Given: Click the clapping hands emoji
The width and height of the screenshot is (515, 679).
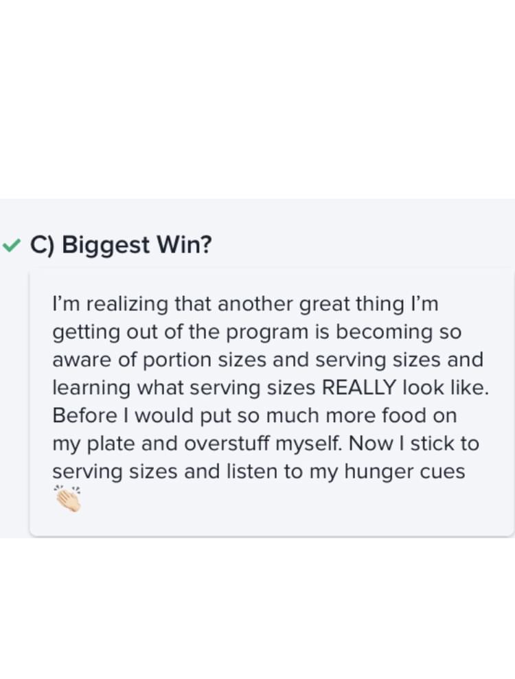Looking at the screenshot, I should (67, 499).
